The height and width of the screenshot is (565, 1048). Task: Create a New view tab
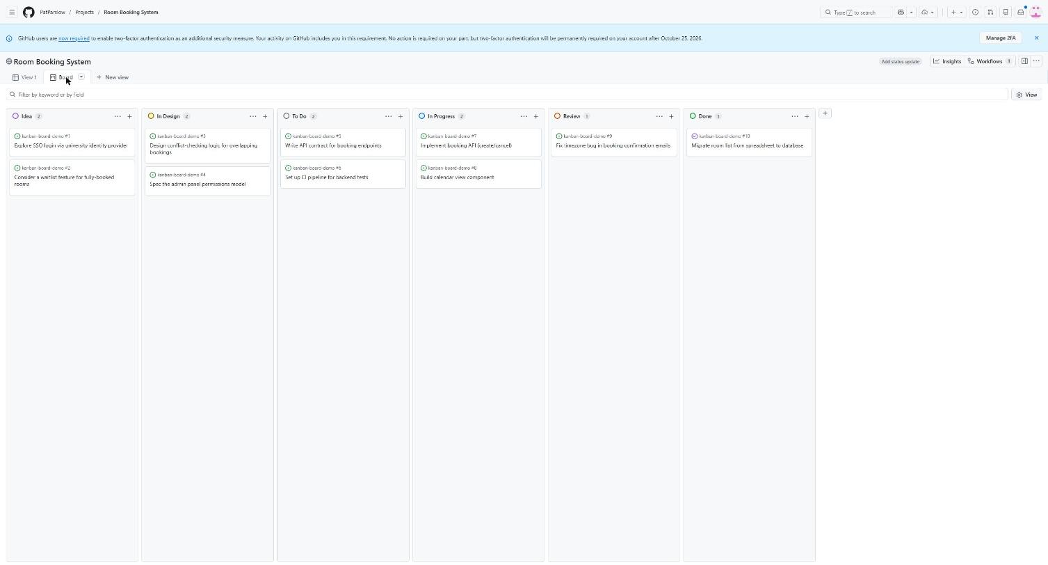pyautogui.click(x=113, y=77)
